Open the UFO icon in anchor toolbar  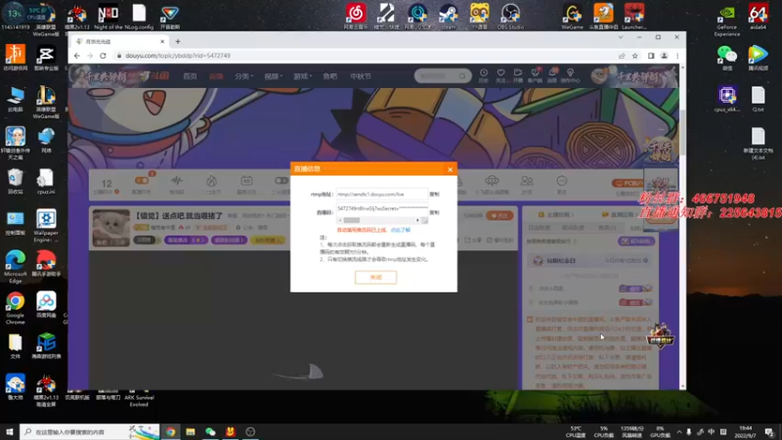tap(492, 180)
